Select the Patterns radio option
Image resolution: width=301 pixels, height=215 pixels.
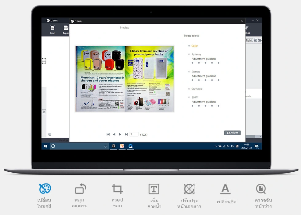(x=189, y=54)
